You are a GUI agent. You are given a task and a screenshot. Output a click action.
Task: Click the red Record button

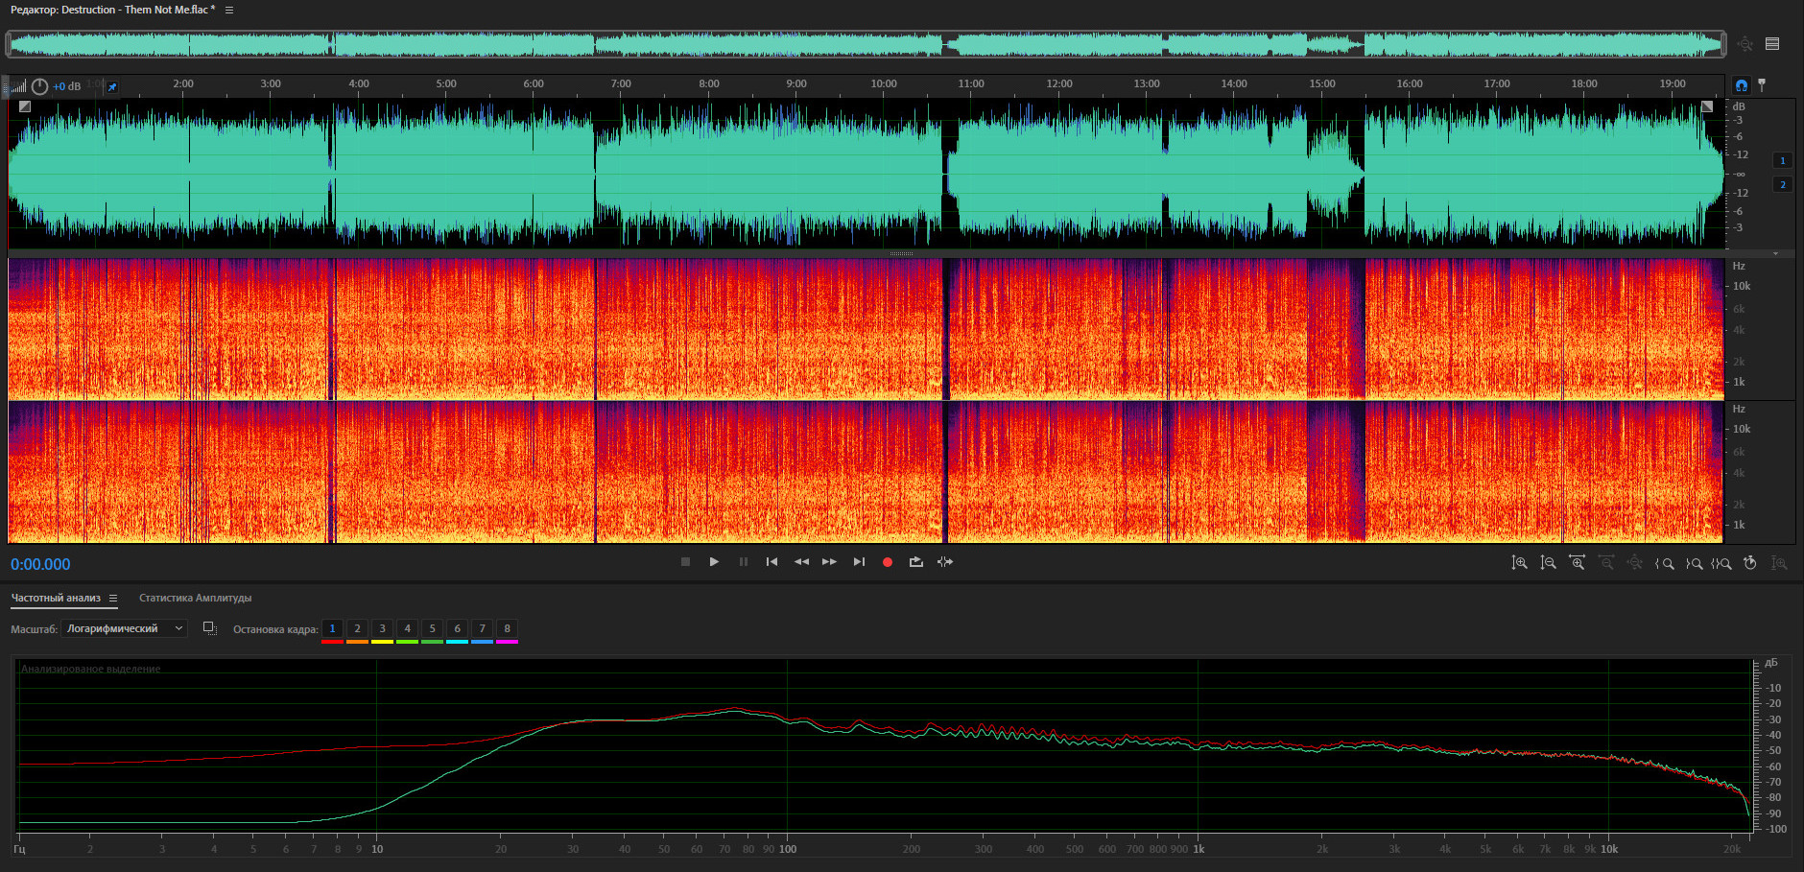(887, 562)
